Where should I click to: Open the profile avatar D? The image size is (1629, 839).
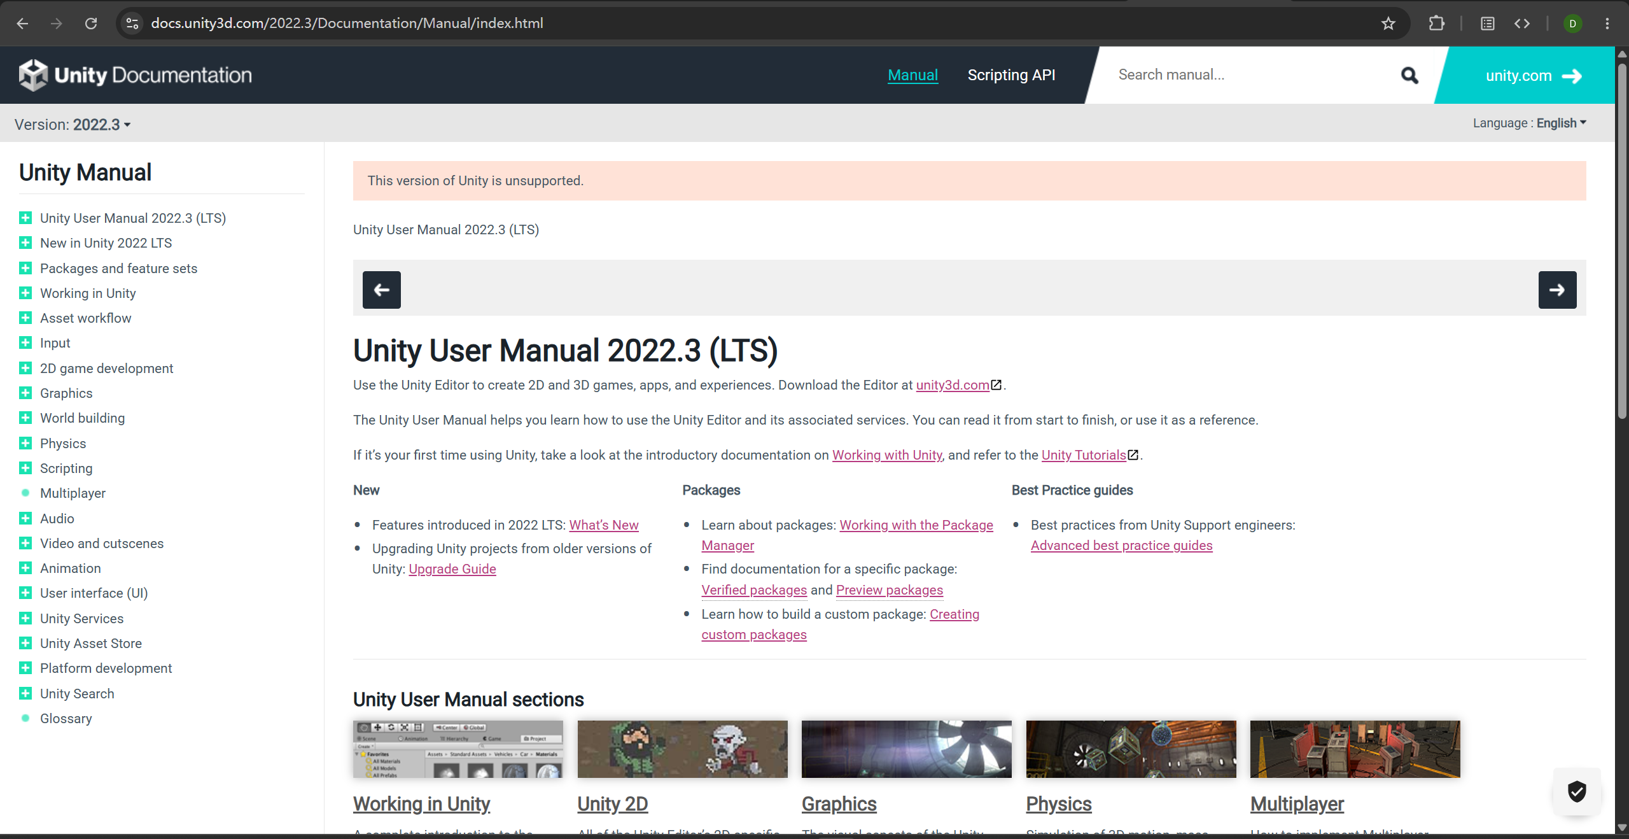(x=1572, y=24)
